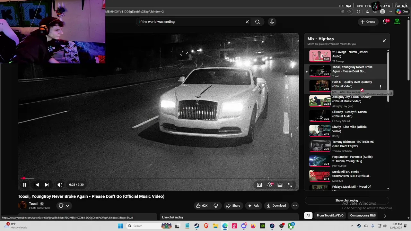Favorite this page with the star icon
This screenshot has height=231, width=411.
tap(349, 12)
